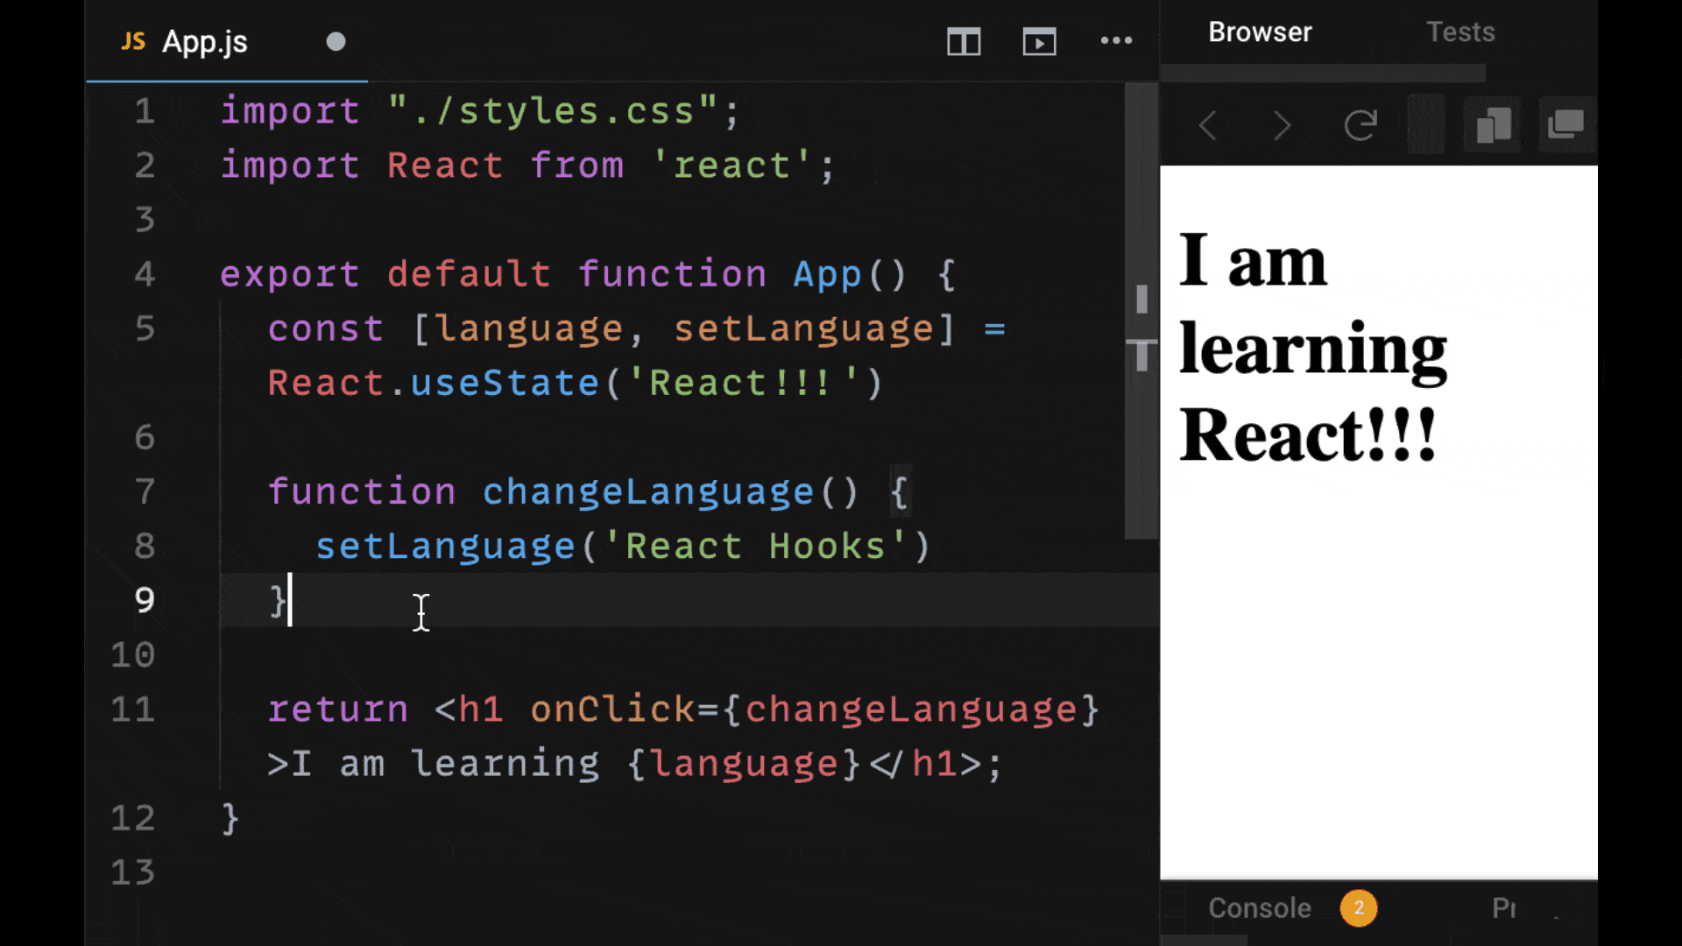
Task: Refresh the preview browser
Action: click(x=1360, y=125)
